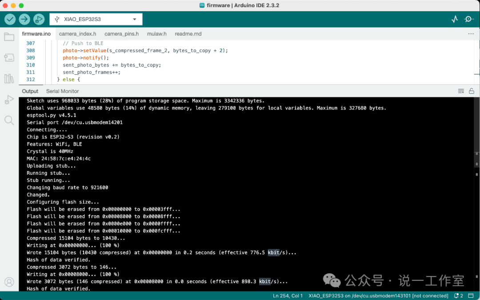Toggle the bottom panel icon in the status bar
This screenshot has width=480, height=300.
point(471,296)
